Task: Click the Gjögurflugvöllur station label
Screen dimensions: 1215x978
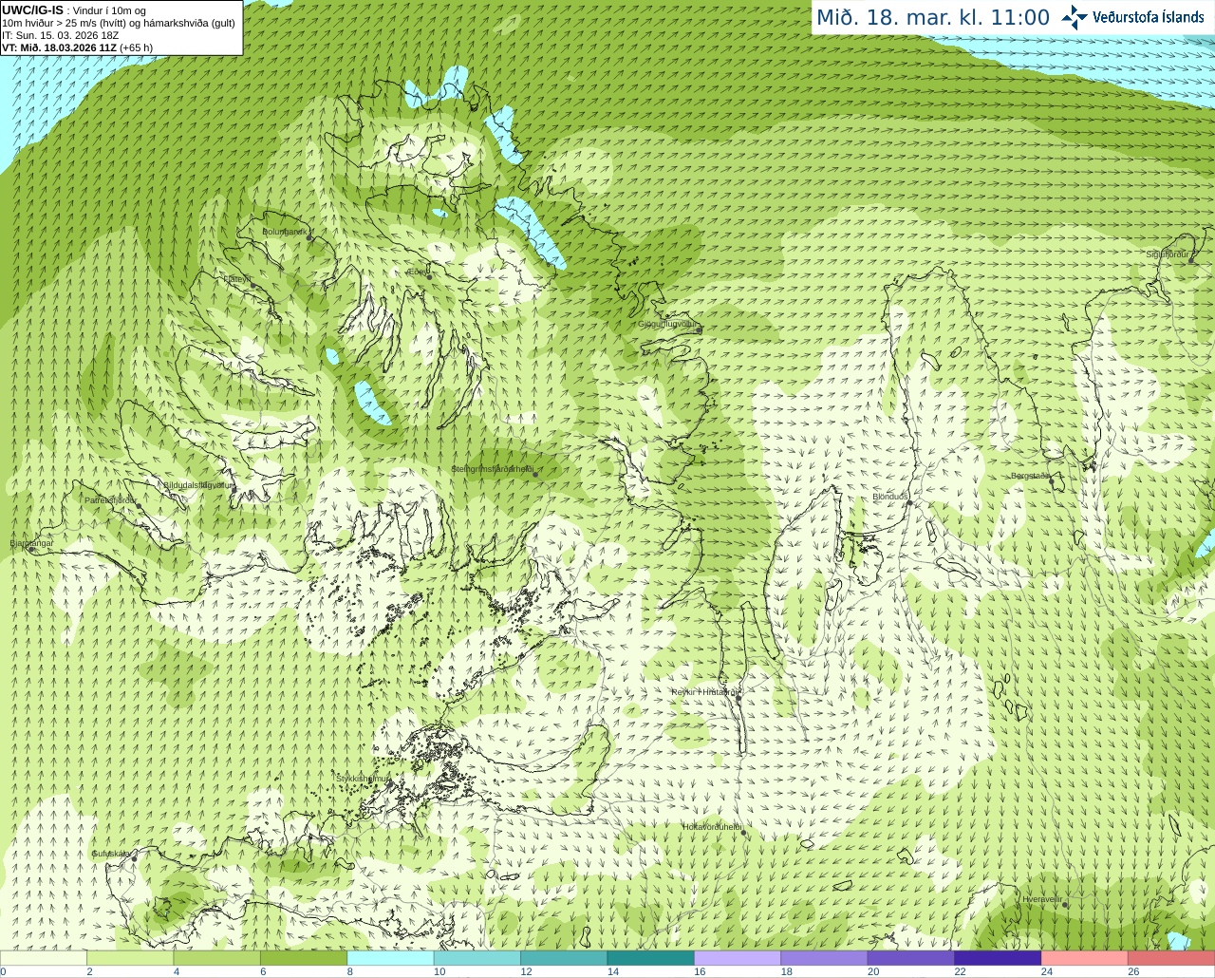Action: tap(667, 324)
